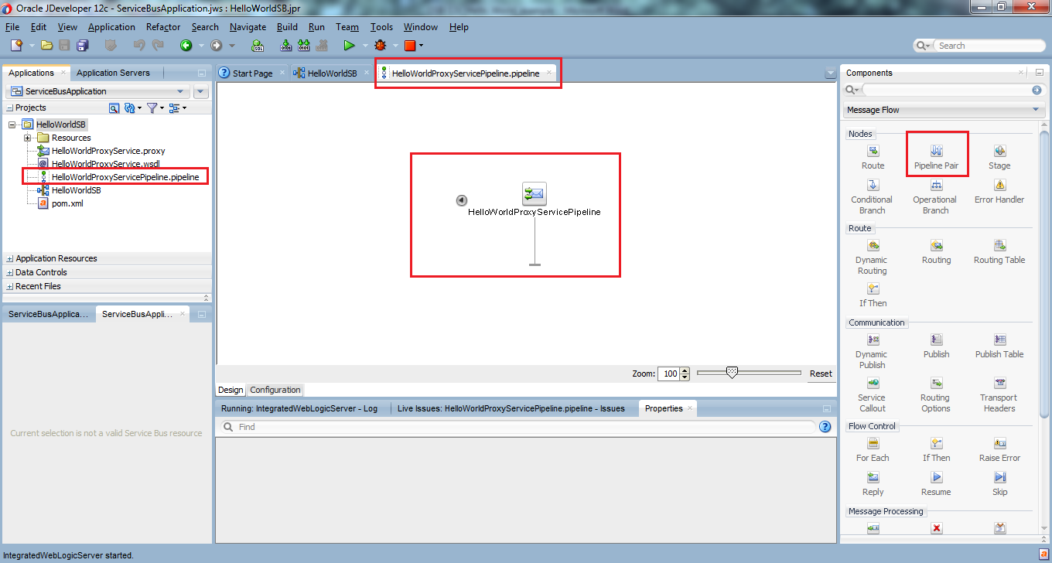Select the Dynamic Routing component
Viewport: 1052px width, 563px height.
(x=872, y=258)
